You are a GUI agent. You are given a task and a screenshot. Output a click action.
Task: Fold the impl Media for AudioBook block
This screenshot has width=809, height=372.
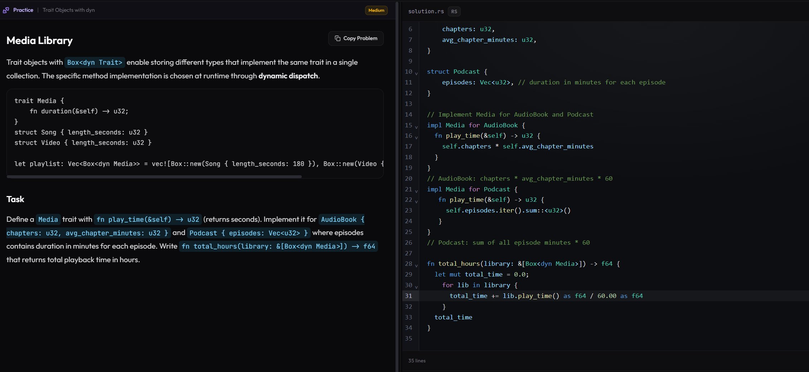coord(416,127)
